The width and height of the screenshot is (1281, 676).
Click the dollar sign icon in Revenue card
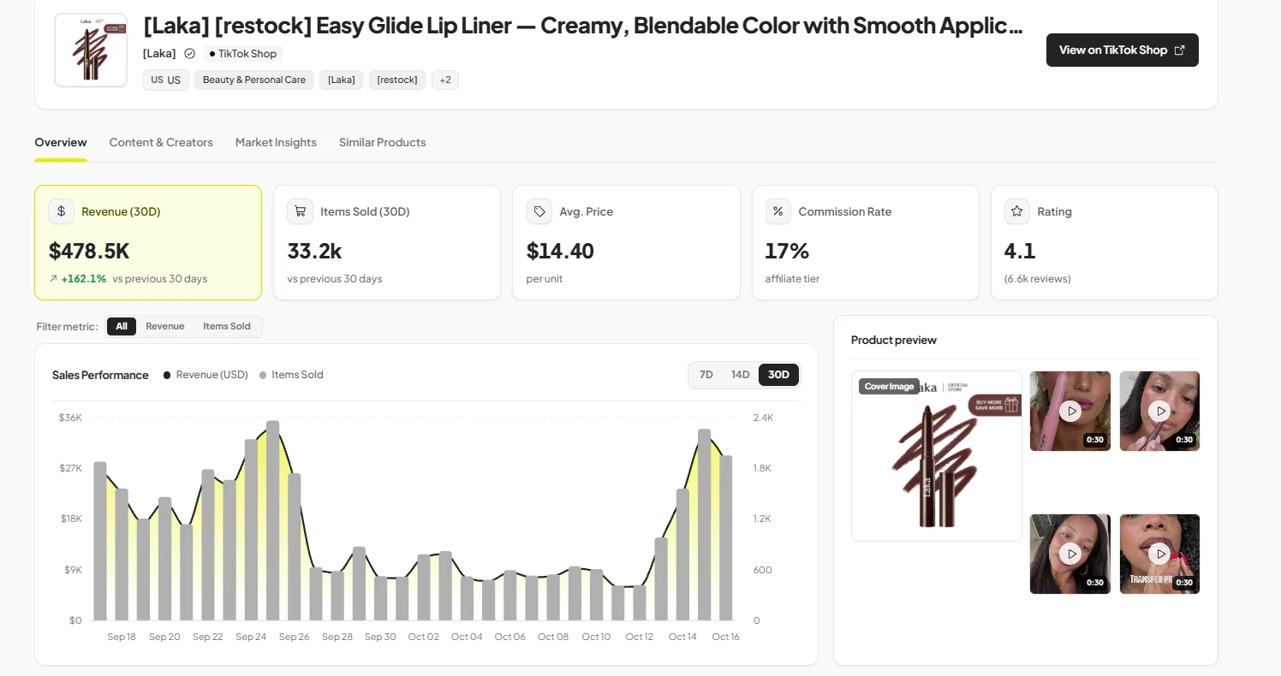(61, 211)
